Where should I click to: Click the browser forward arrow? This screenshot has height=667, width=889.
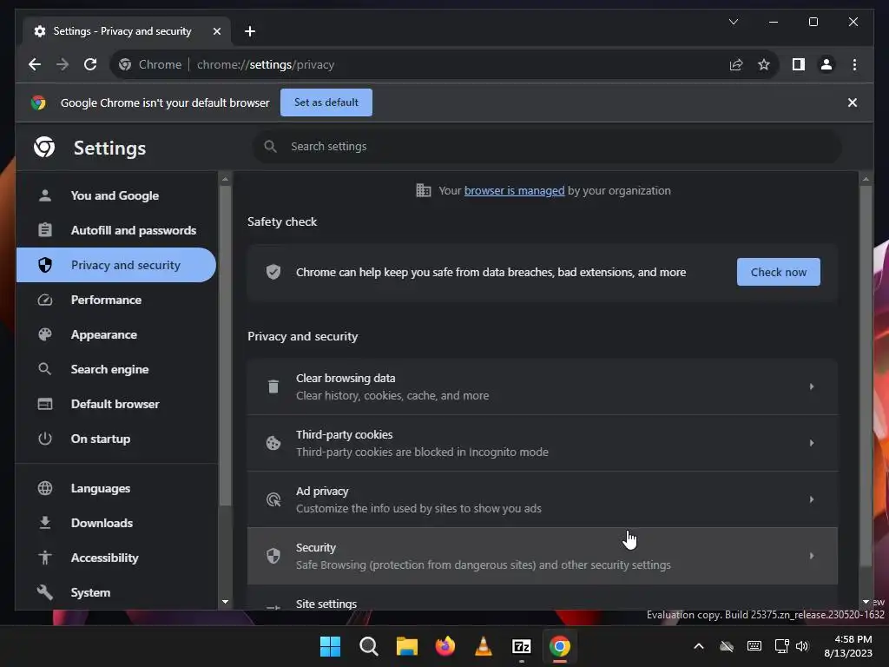[63, 64]
